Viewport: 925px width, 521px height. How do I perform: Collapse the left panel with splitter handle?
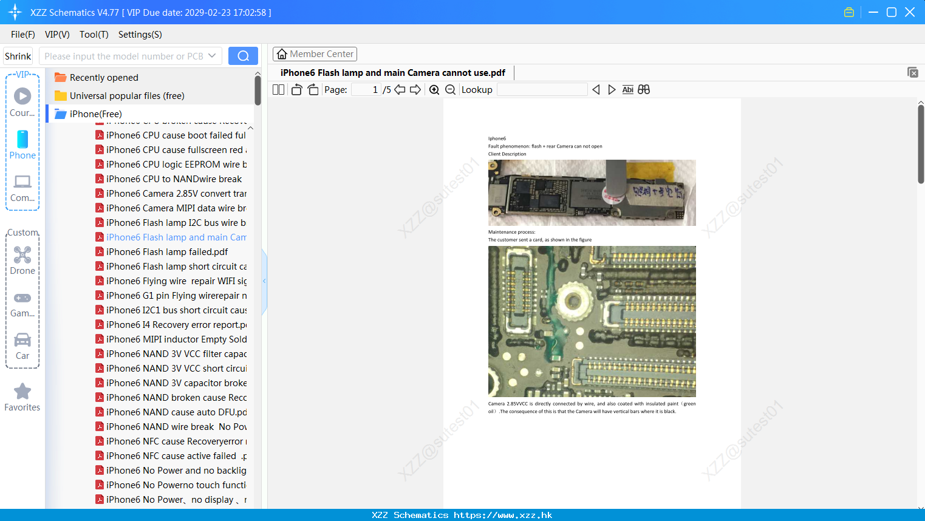tap(264, 281)
